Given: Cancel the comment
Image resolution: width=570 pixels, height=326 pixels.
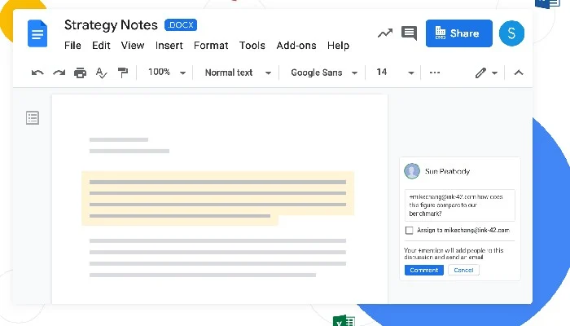Looking at the screenshot, I should [x=463, y=270].
